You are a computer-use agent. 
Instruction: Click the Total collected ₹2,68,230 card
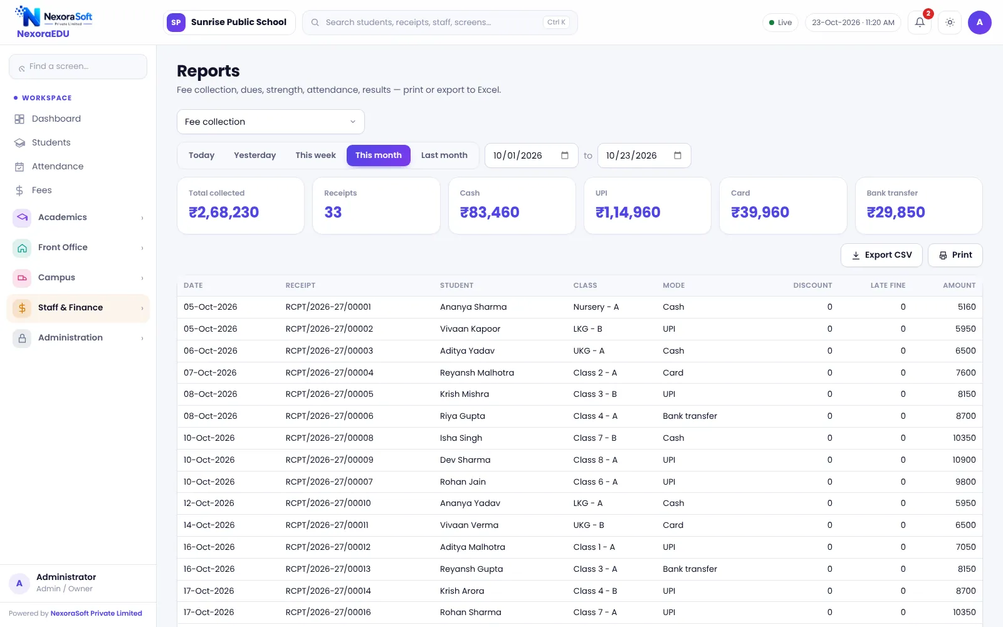(241, 206)
